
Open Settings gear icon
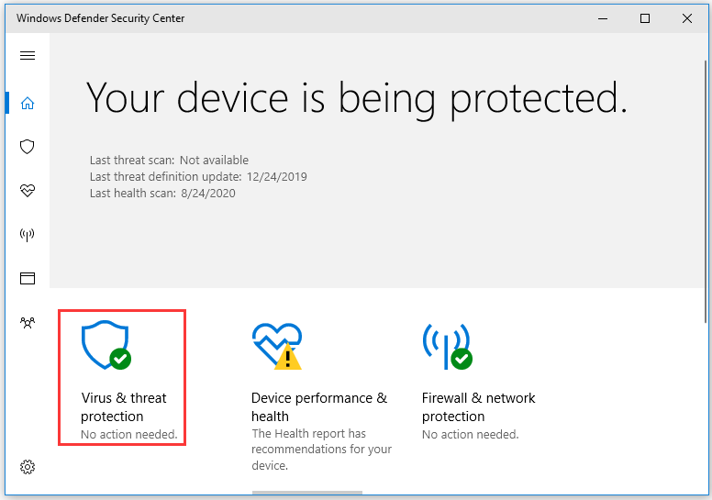point(28,467)
